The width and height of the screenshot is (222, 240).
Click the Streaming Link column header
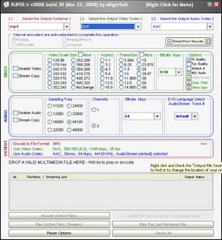click(x=56, y=177)
